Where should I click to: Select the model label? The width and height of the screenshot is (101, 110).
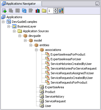coord(38,40)
